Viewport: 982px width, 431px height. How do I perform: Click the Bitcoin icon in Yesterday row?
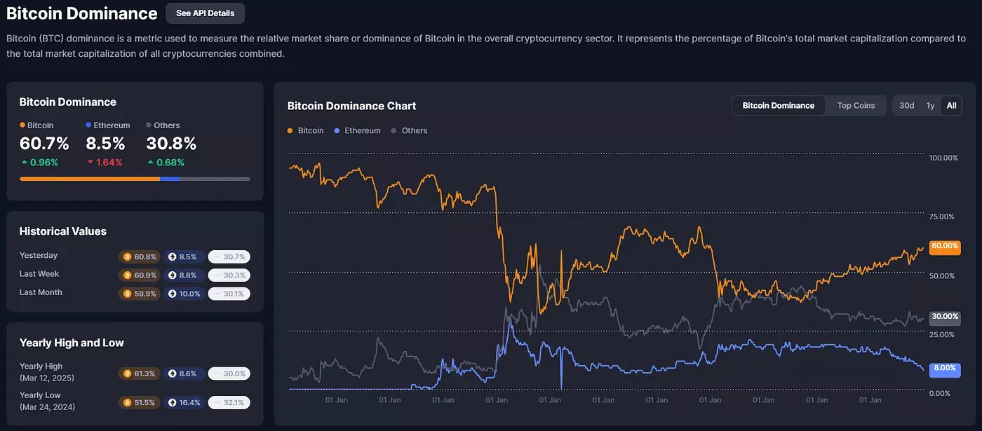(x=127, y=257)
